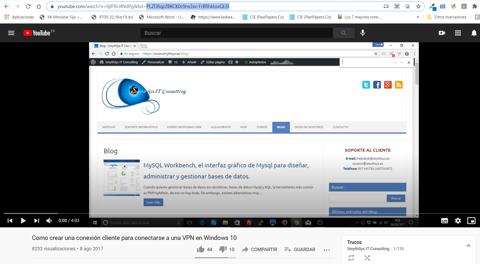Viewport: 480px width, 264px height.
Task: Go back in the browser
Action: [7, 6]
